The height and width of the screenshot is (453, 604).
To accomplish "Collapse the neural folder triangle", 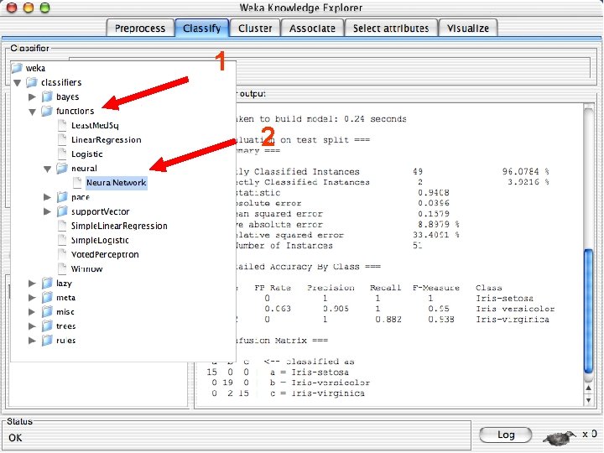I will pos(47,169).
